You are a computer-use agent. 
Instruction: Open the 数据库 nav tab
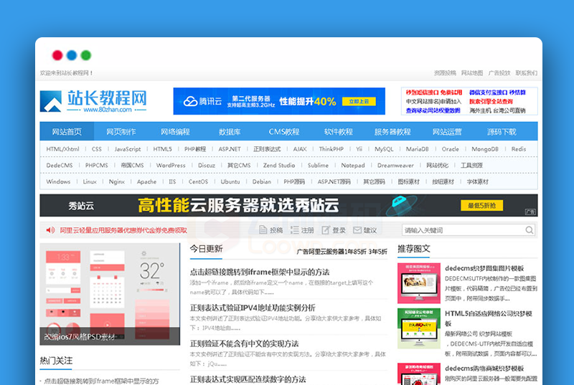click(x=230, y=132)
